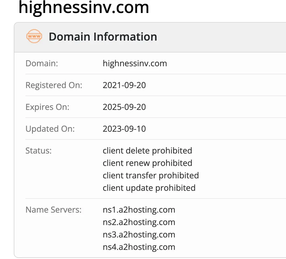Select the Domain Information header icon
This screenshot has height=259, width=286.
point(34,36)
